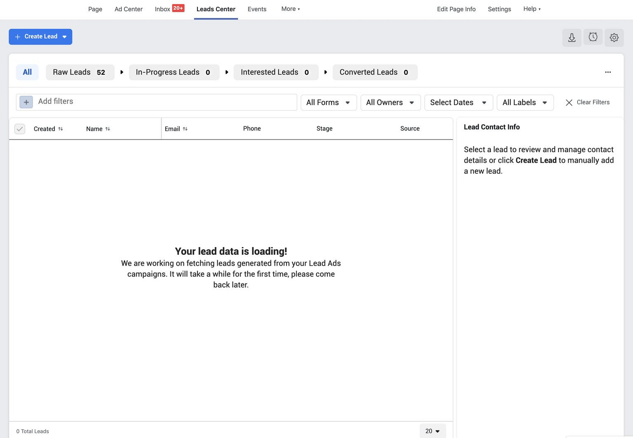Click the Add filters input field
633x438 pixels.
[165, 102]
